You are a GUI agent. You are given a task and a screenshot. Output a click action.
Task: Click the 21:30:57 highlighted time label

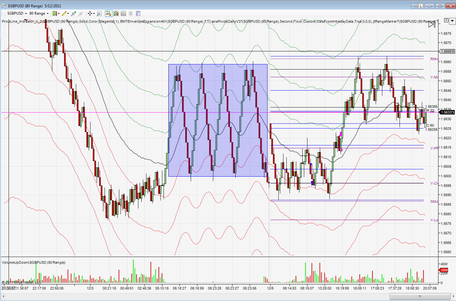coord(9,288)
